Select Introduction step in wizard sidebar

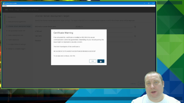pos(11,17)
